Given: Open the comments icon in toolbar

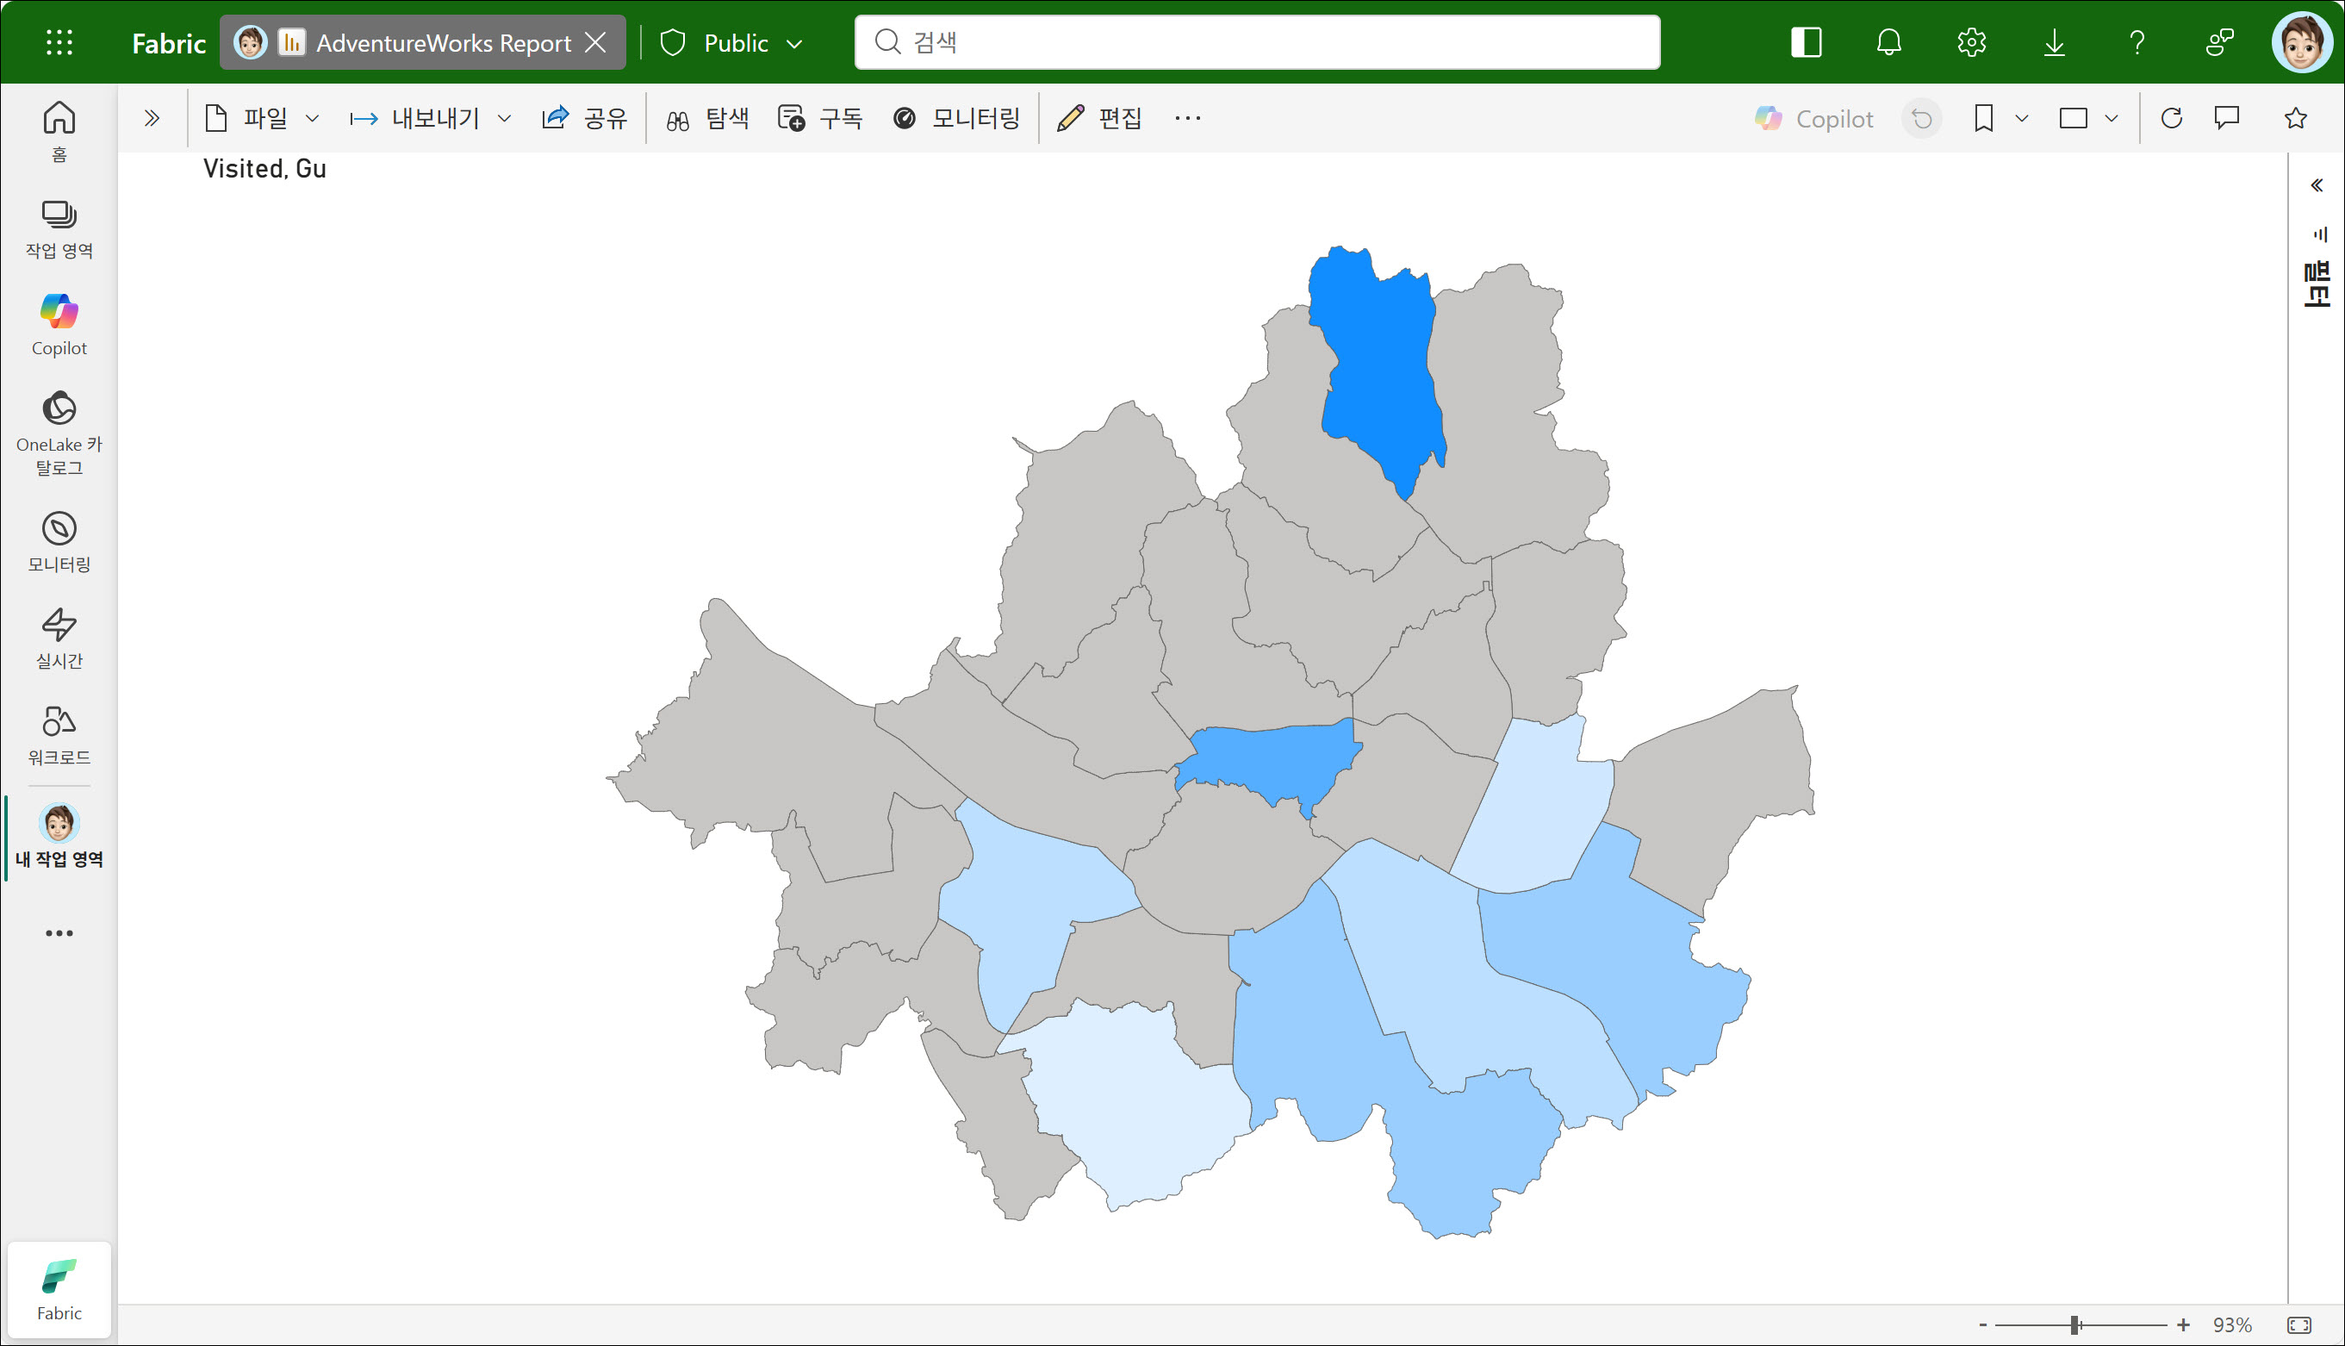Looking at the screenshot, I should pos(2227,118).
